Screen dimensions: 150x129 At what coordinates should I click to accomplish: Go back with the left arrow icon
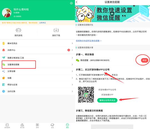77,2
